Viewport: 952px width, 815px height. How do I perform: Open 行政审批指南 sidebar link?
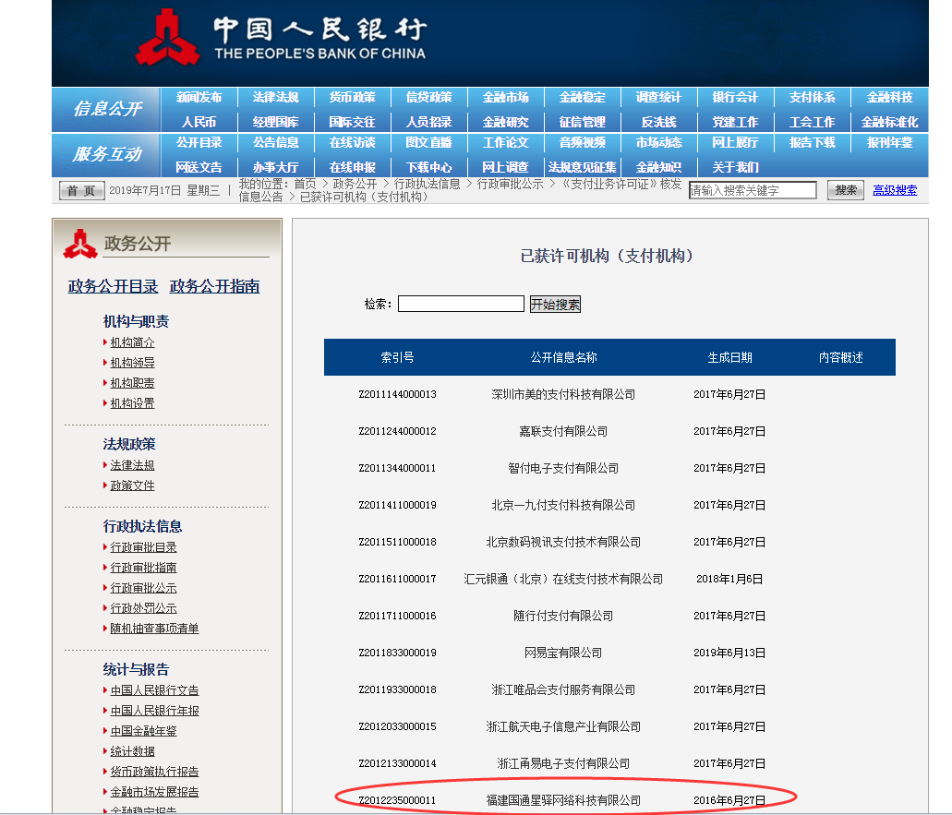(143, 568)
